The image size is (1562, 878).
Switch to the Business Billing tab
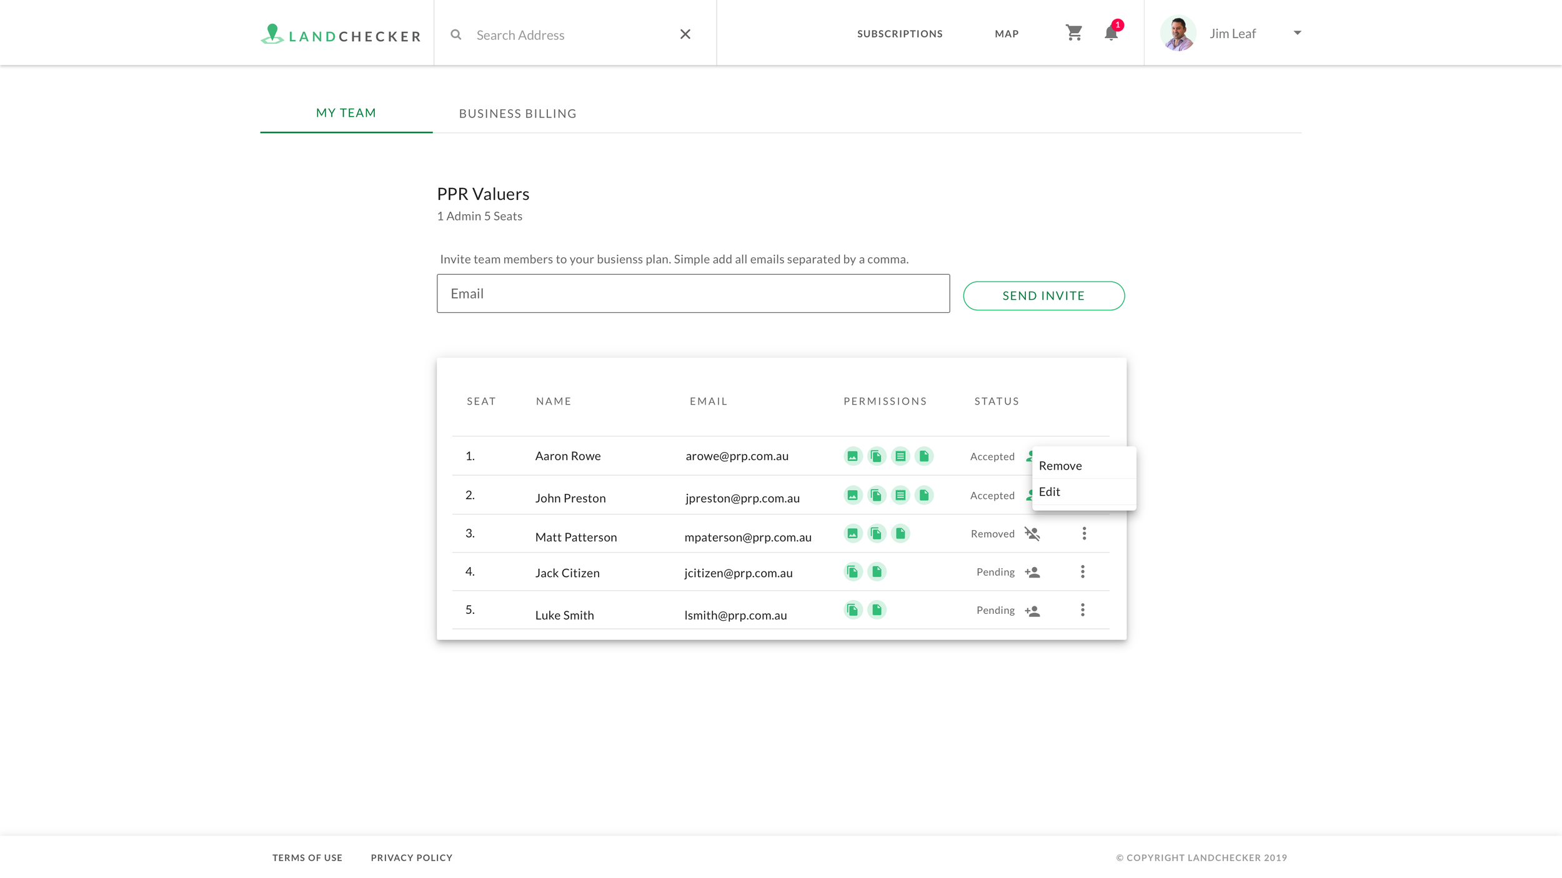(x=517, y=114)
